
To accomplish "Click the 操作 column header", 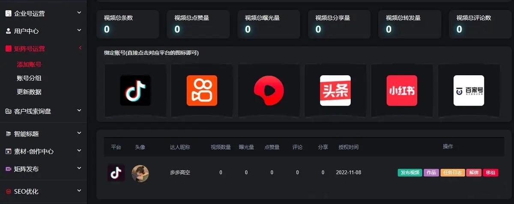I will click(448, 146).
